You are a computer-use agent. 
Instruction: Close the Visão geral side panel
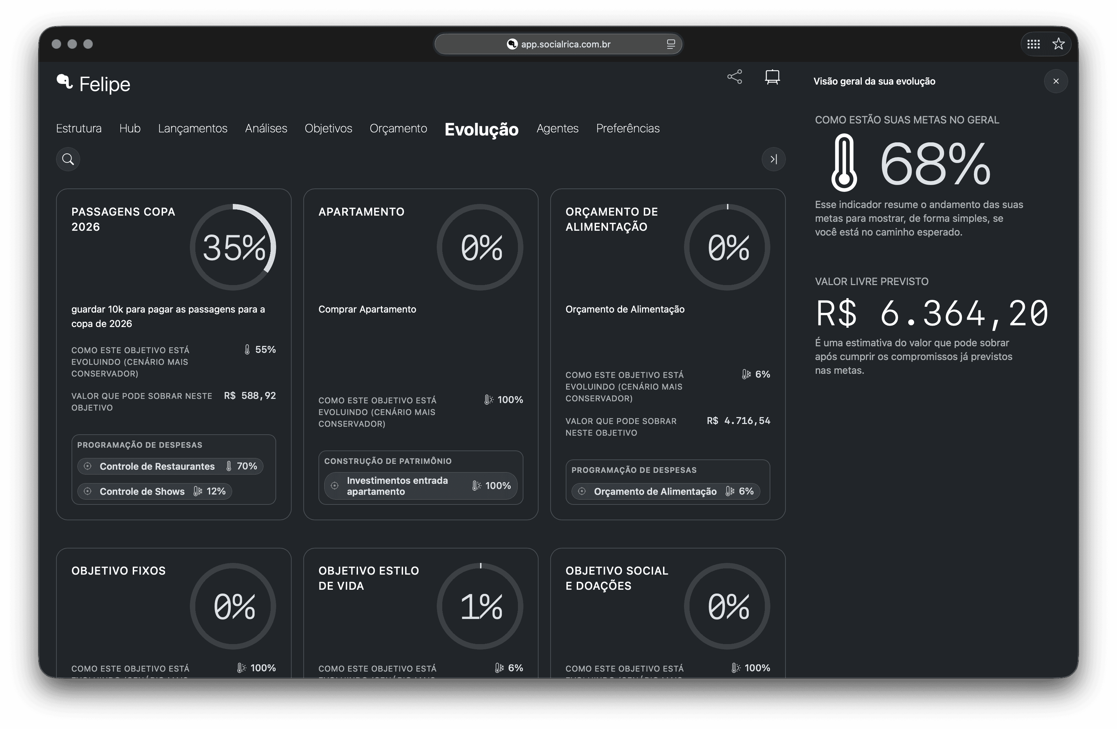[1056, 81]
